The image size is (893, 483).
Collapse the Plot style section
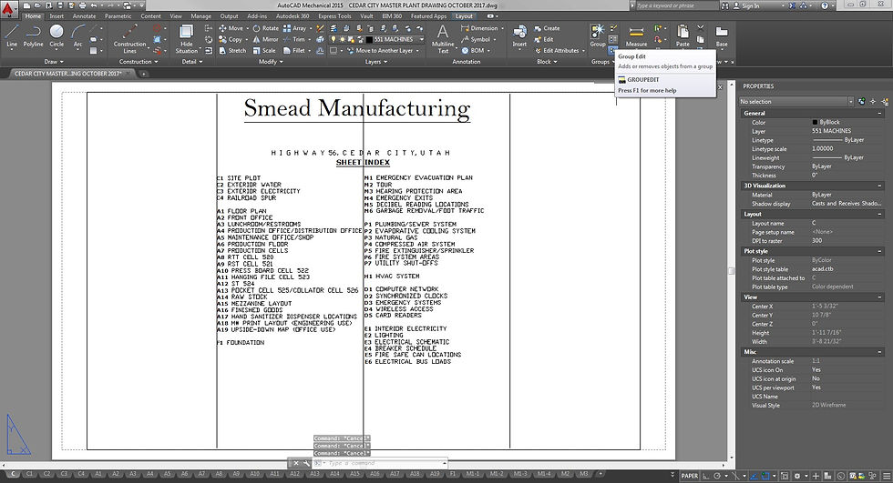point(879,250)
